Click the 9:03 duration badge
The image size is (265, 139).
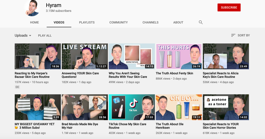click(x=56, y=117)
